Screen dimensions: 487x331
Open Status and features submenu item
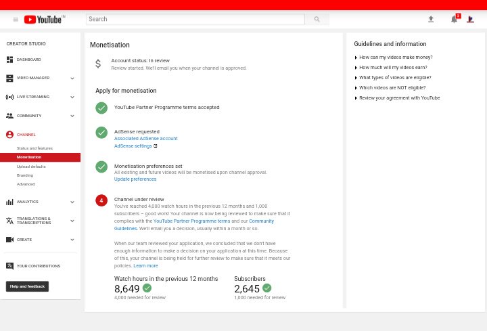[x=34, y=148]
